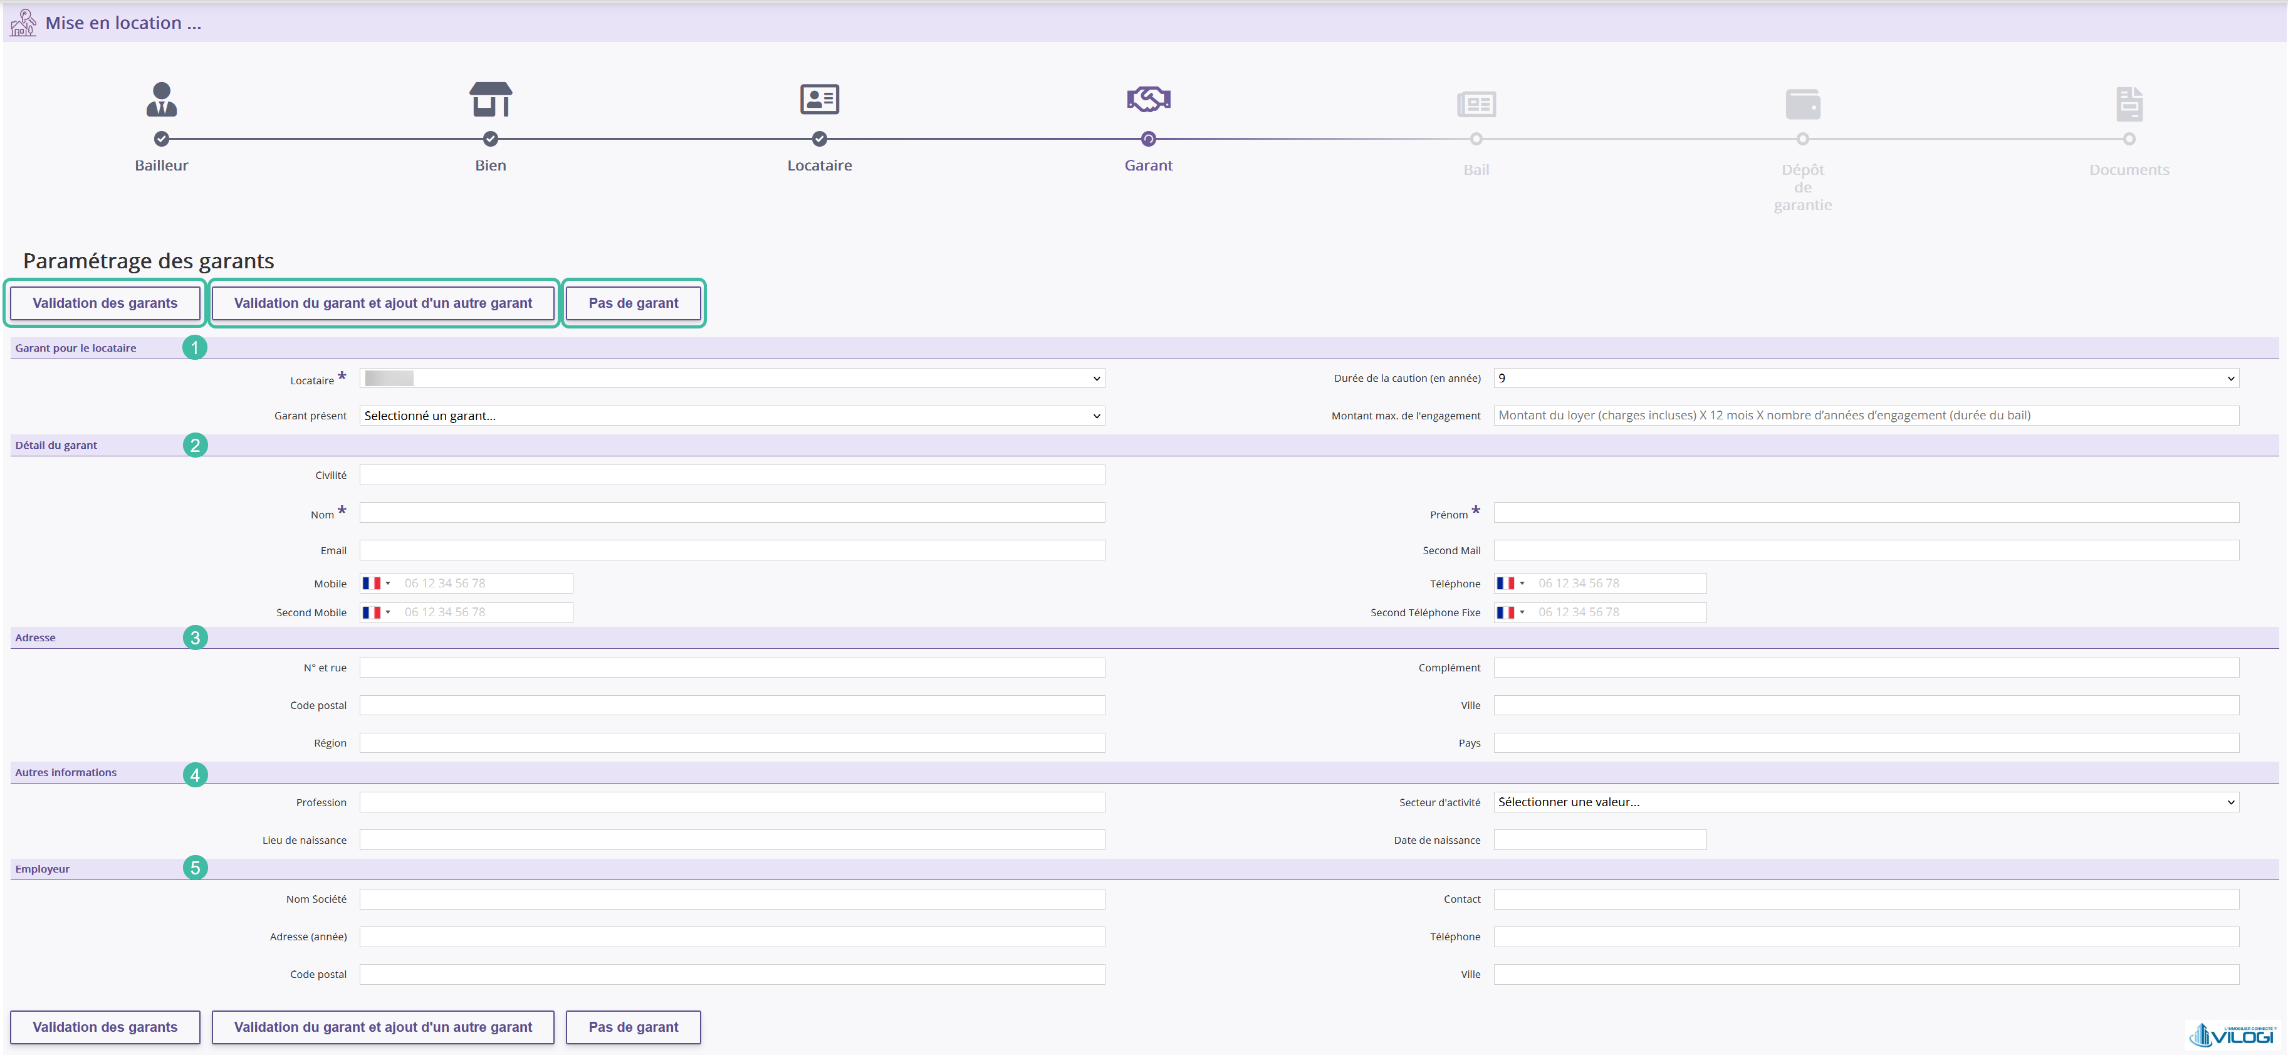
Task: Click the Documents step circle marker
Action: click(2129, 139)
